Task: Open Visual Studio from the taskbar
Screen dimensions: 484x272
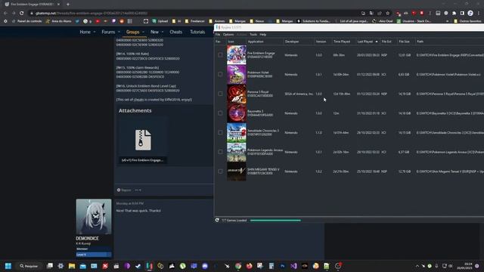Action: 293,266
